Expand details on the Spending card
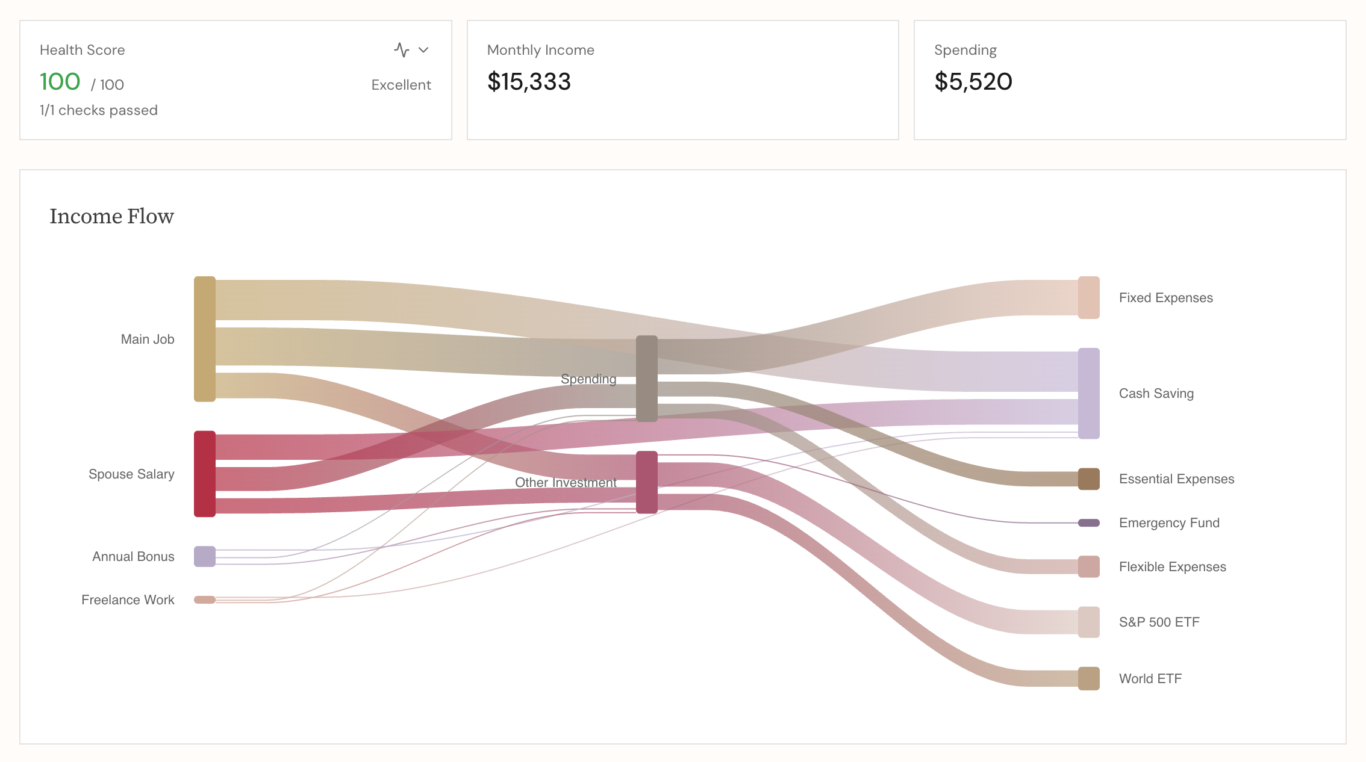The height and width of the screenshot is (762, 1366). (1129, 78)
